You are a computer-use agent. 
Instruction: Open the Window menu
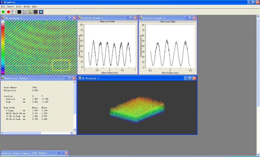click(x=27, y=7)
